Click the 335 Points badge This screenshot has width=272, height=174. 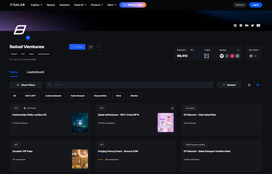point(30,108)
